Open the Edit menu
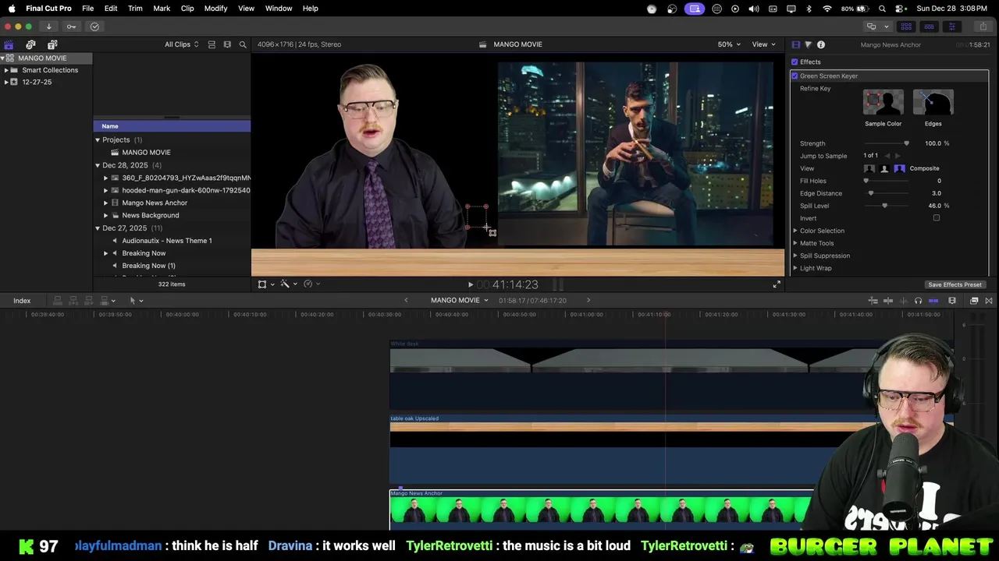The height and width of the screenshot is (561, 999). point(111,9)
